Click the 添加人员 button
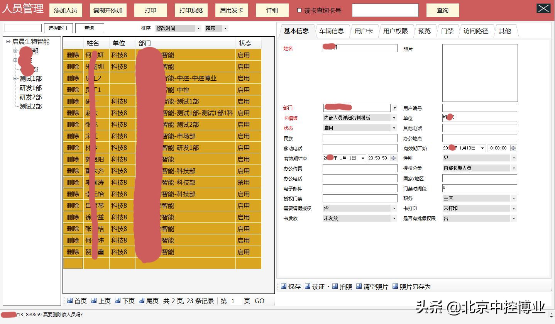 [x=66, y=10]
